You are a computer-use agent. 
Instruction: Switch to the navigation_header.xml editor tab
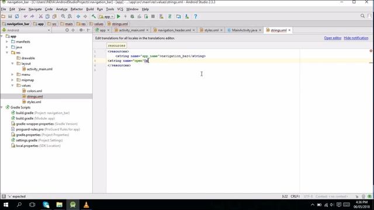tap(174, 30)
